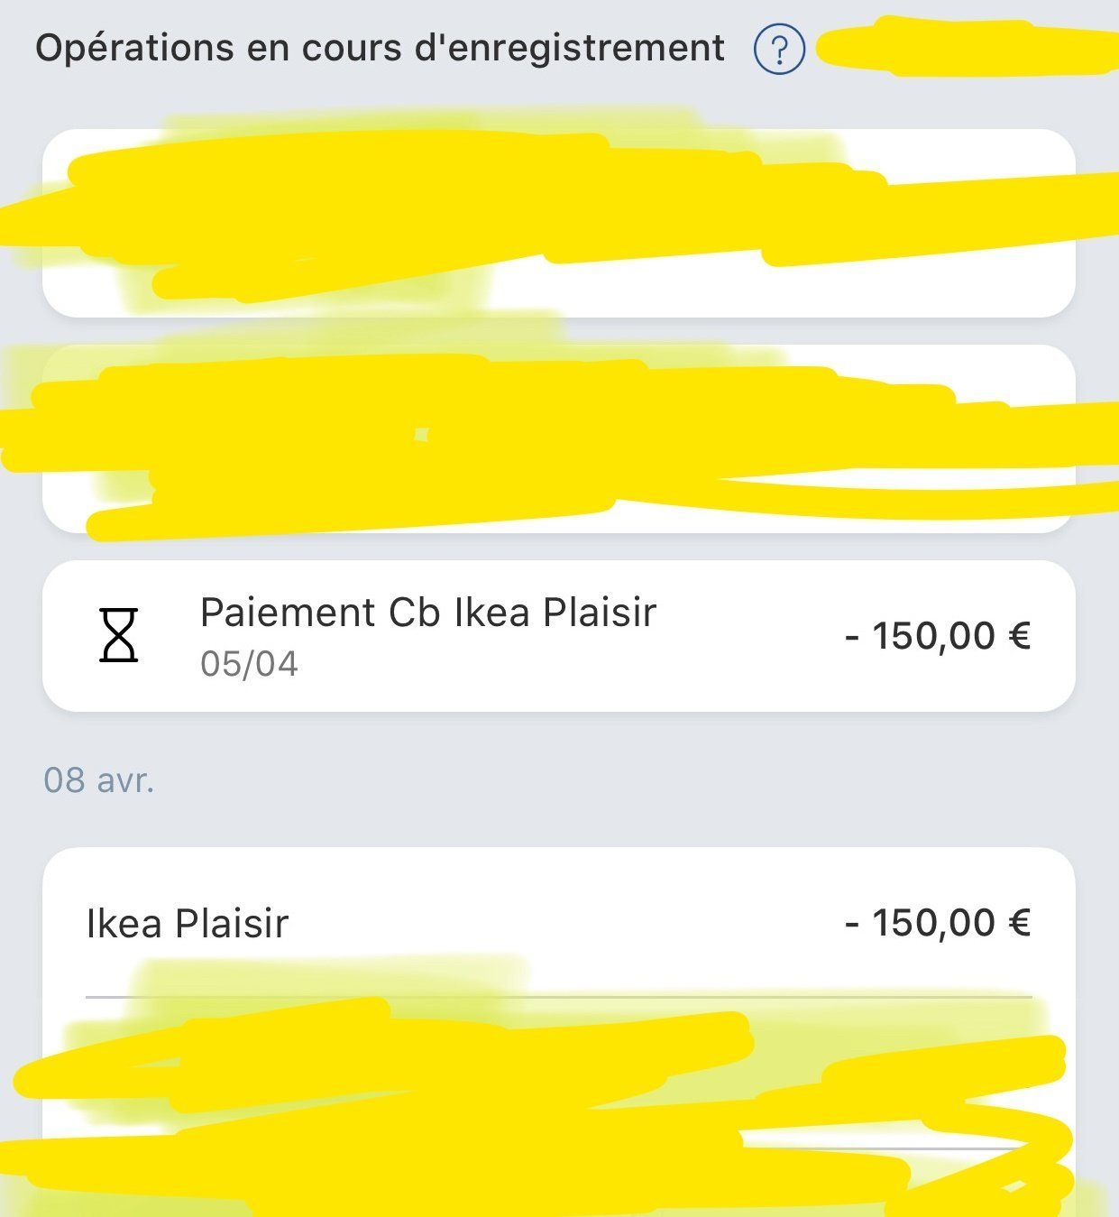This screenshot has height=1217, width=1119.
Task: Click the hourglass pending icon
Action: pos(118,635)
